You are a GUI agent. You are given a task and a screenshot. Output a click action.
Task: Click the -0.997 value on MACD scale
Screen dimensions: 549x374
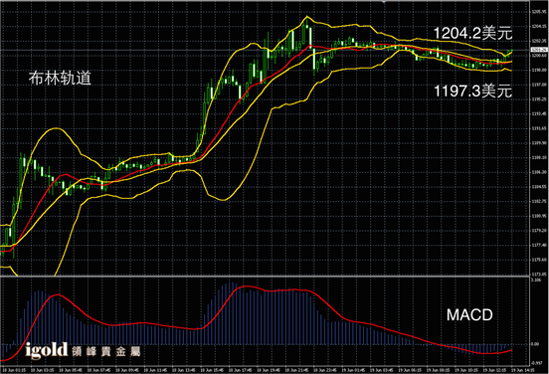537,363
